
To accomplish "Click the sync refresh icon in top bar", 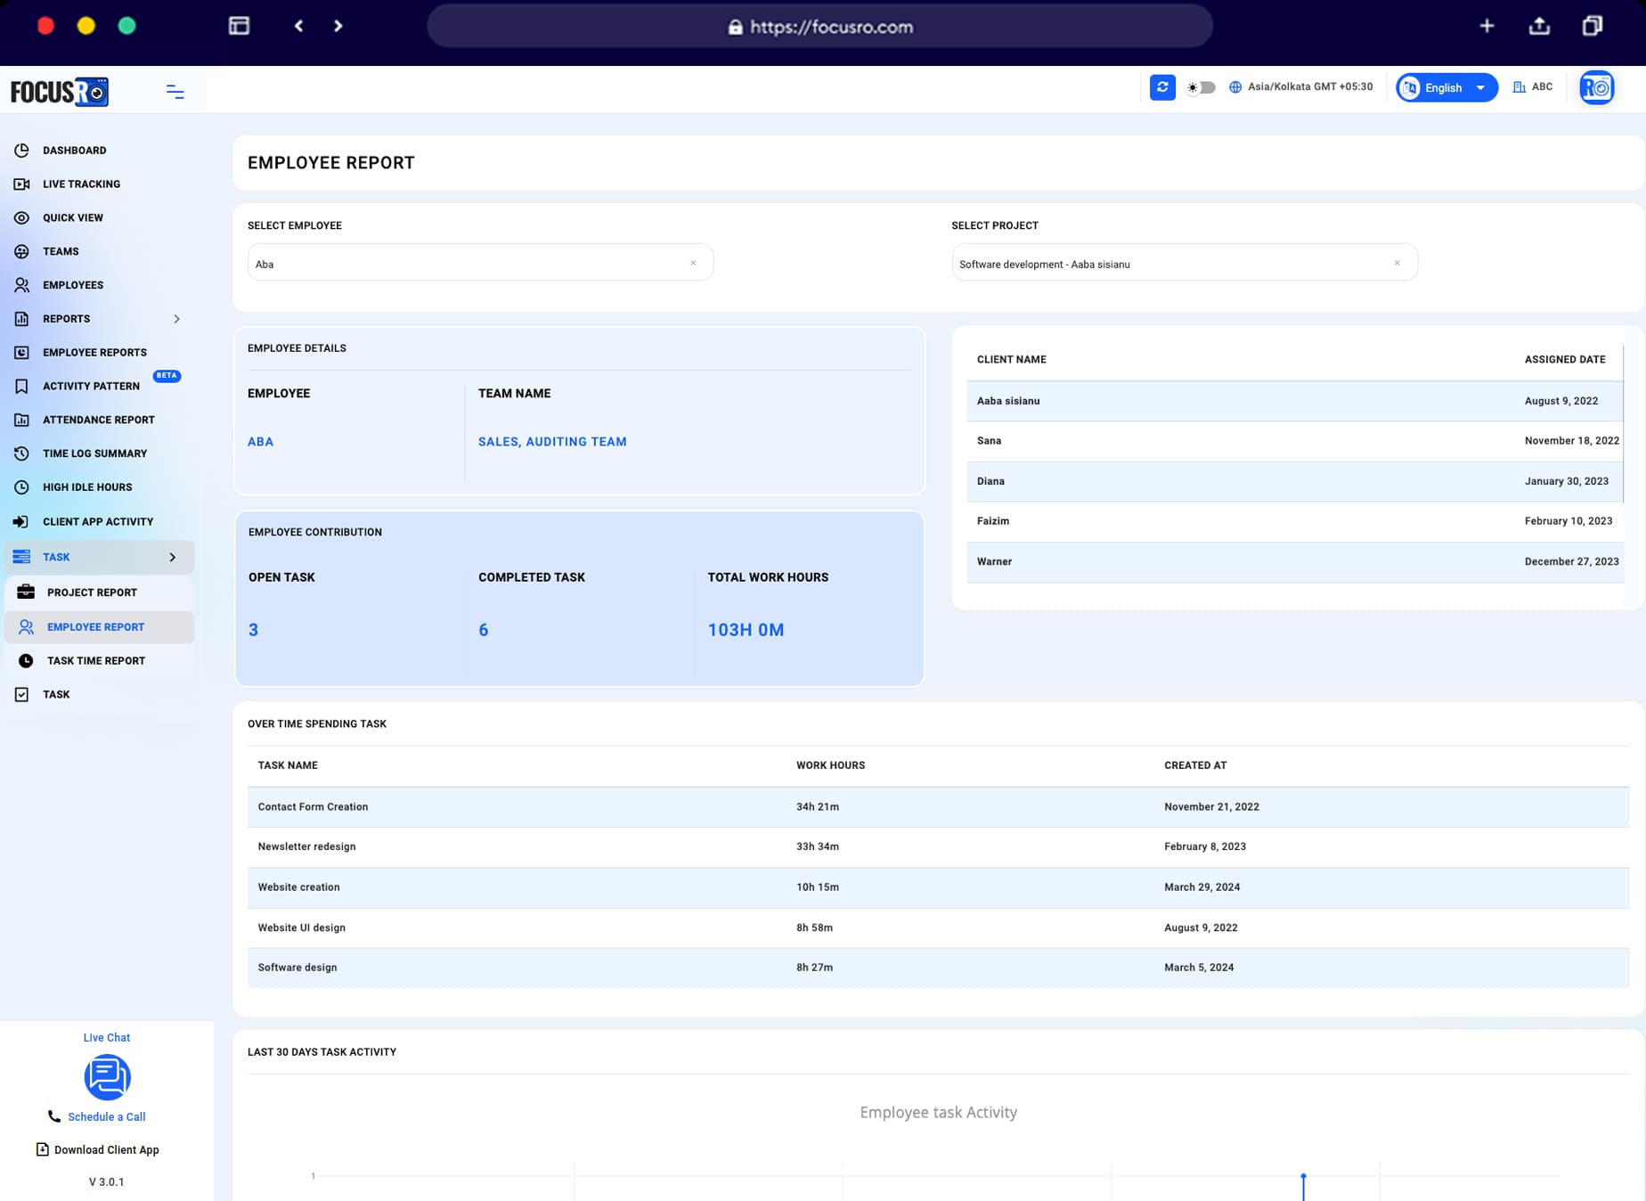I will click(x=1162, y=86).
